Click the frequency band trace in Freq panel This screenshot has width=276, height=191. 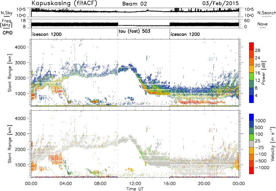click(x=135, y=24)
